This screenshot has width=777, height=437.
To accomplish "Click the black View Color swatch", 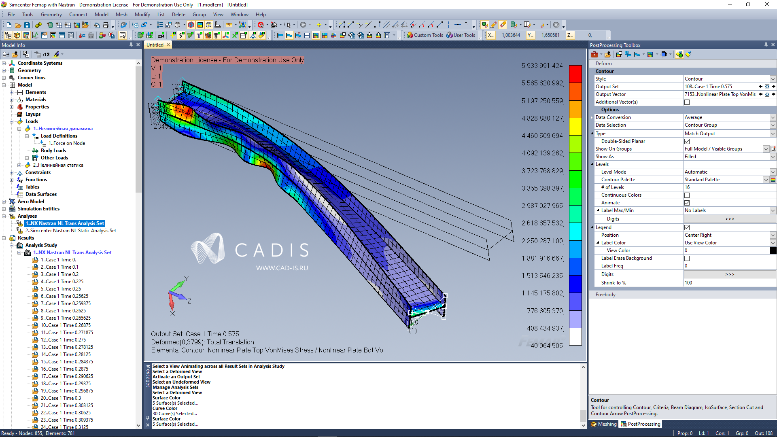I will click(773, 250).
